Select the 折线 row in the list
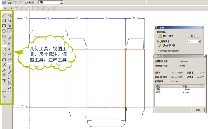The height and width of the screenshot is (129, 208). [158, 92]
